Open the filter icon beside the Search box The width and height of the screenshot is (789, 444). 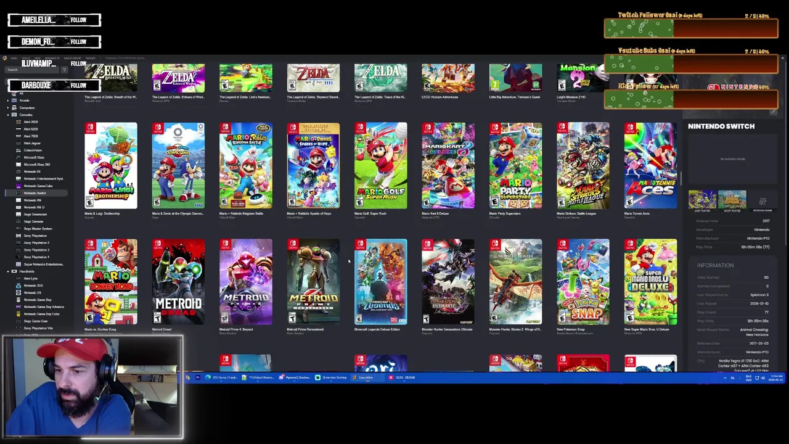[64, 70]
